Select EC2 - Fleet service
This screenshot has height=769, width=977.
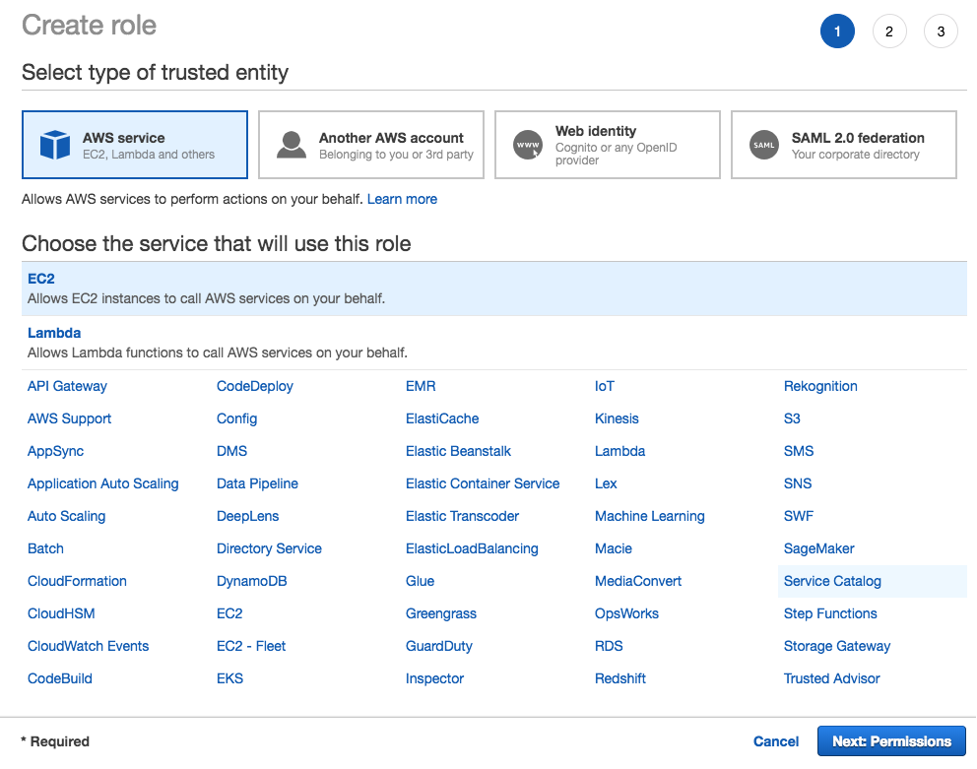251,646
